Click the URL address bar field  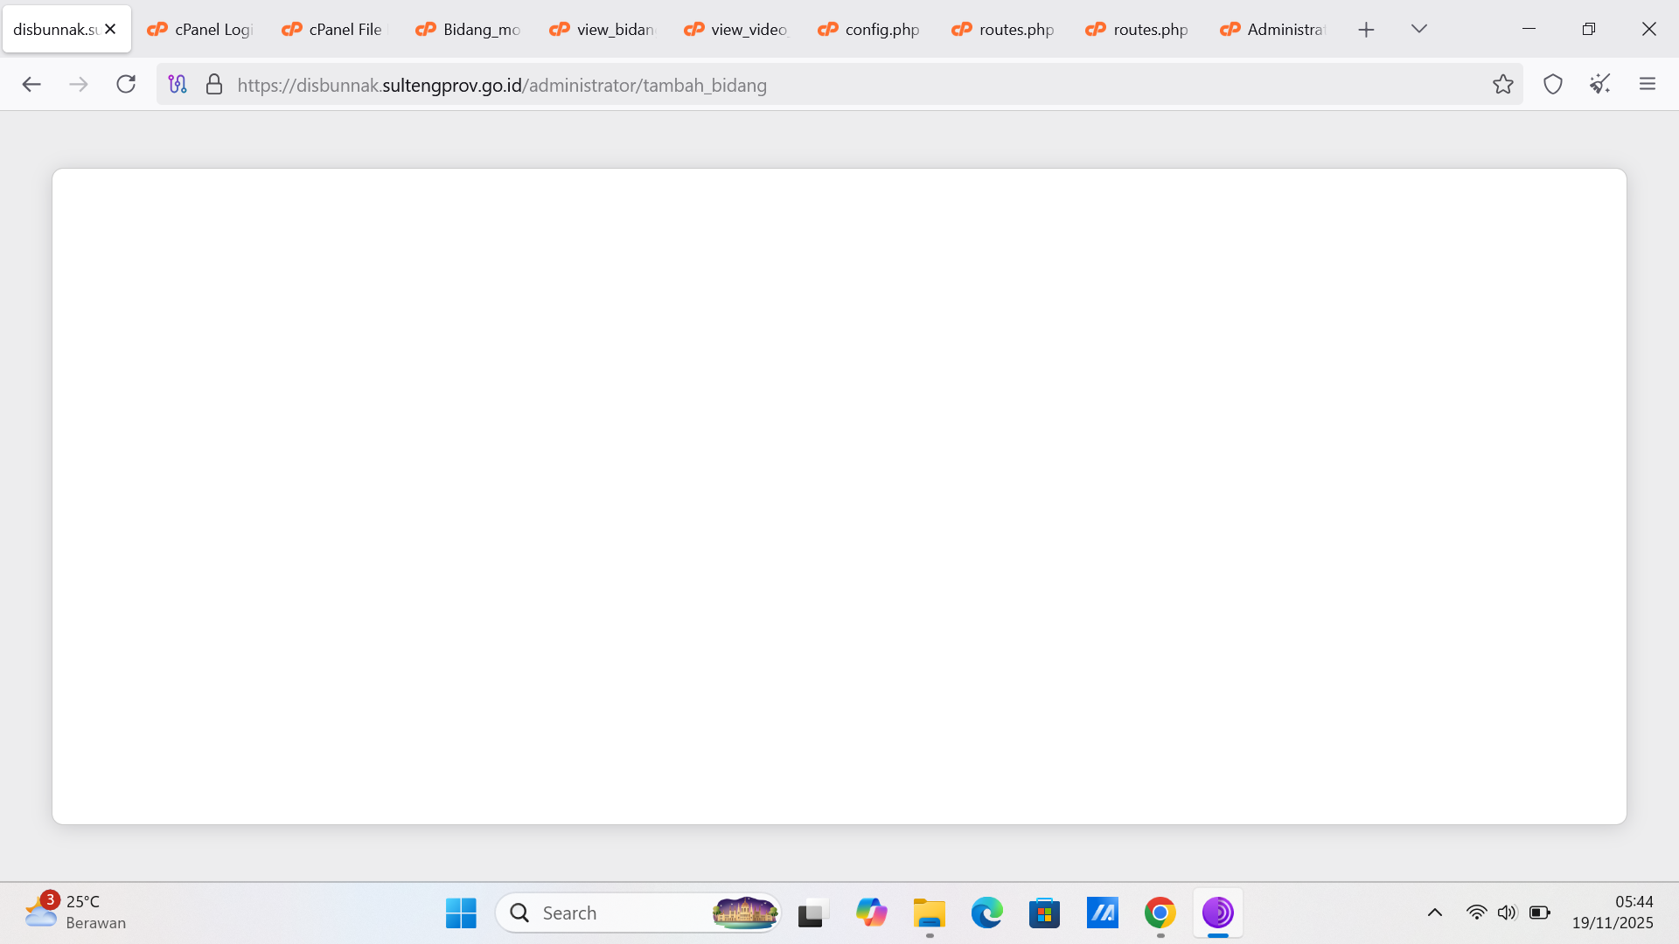787,85
